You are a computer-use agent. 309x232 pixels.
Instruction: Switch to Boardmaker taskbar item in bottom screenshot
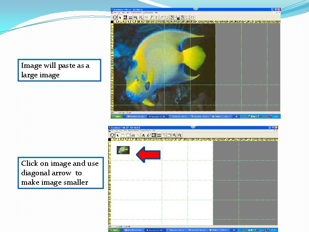155,230
